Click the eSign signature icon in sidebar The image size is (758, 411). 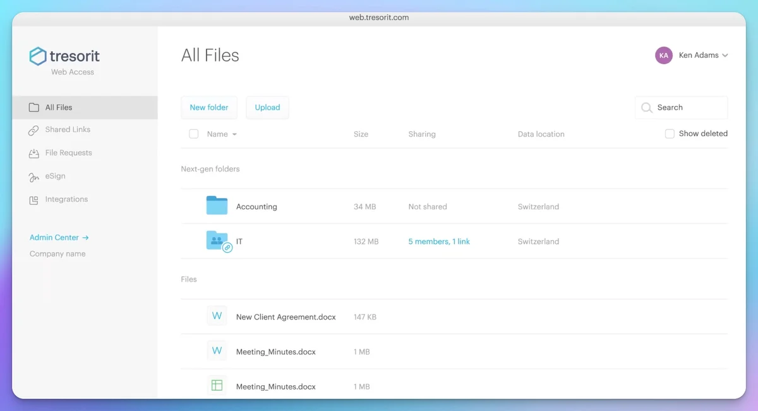(x=34, y=177)
